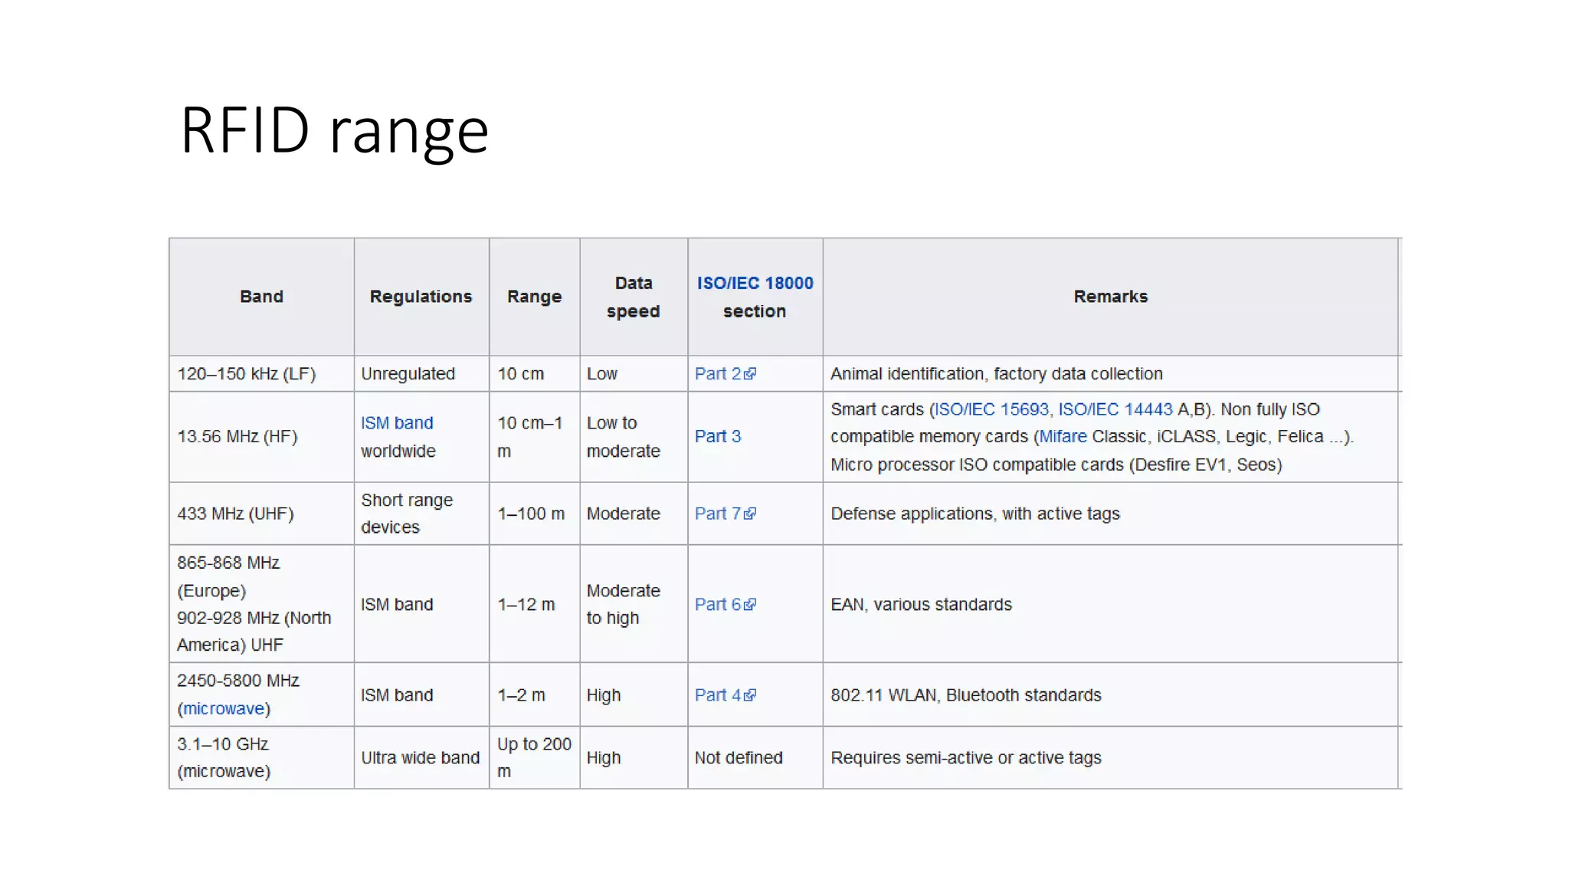Click external-link icon next to Part 6

(750, 604)
